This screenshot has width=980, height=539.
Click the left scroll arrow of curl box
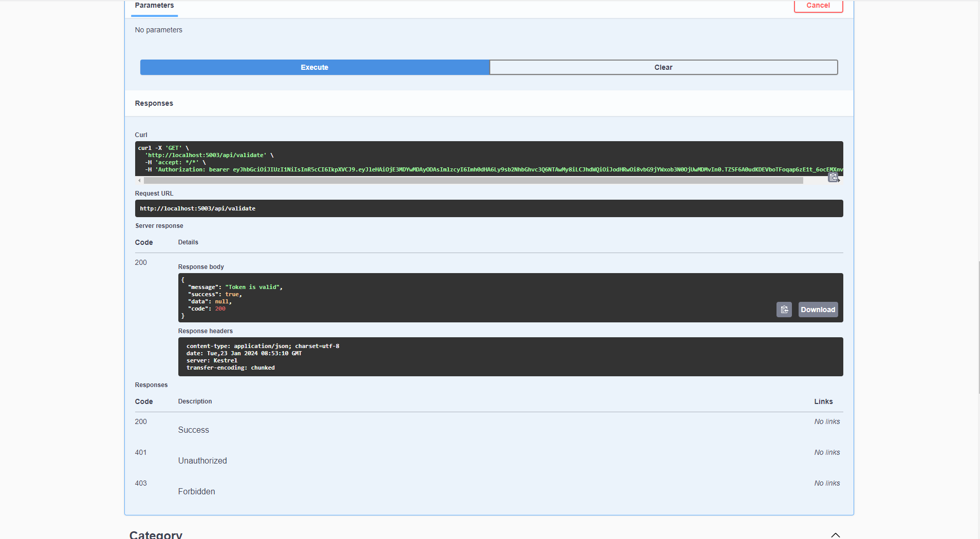(139, 181)
